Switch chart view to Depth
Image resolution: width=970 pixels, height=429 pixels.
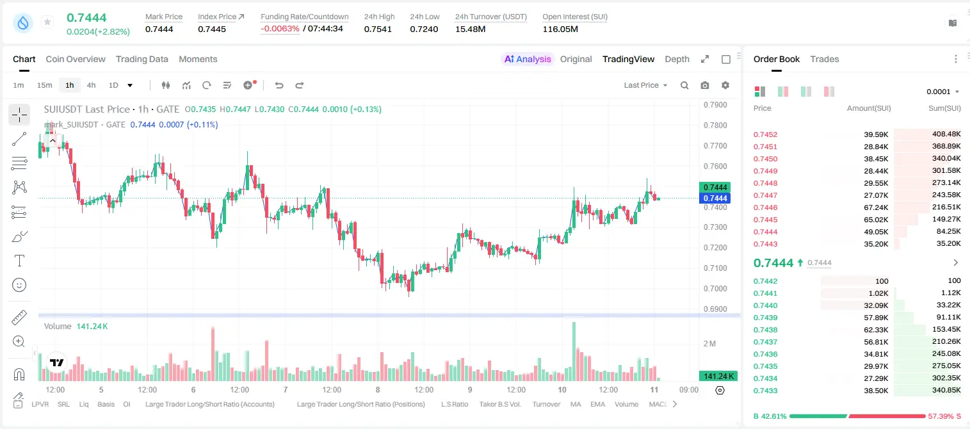677,59
